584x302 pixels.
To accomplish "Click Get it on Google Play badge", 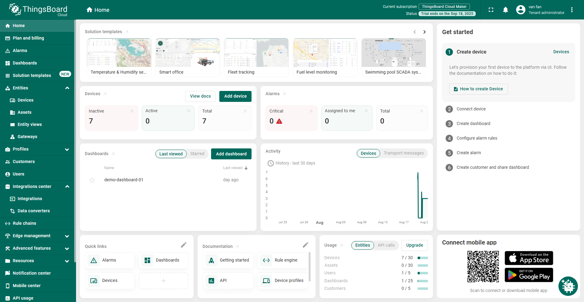I will [x=529, y=275].
